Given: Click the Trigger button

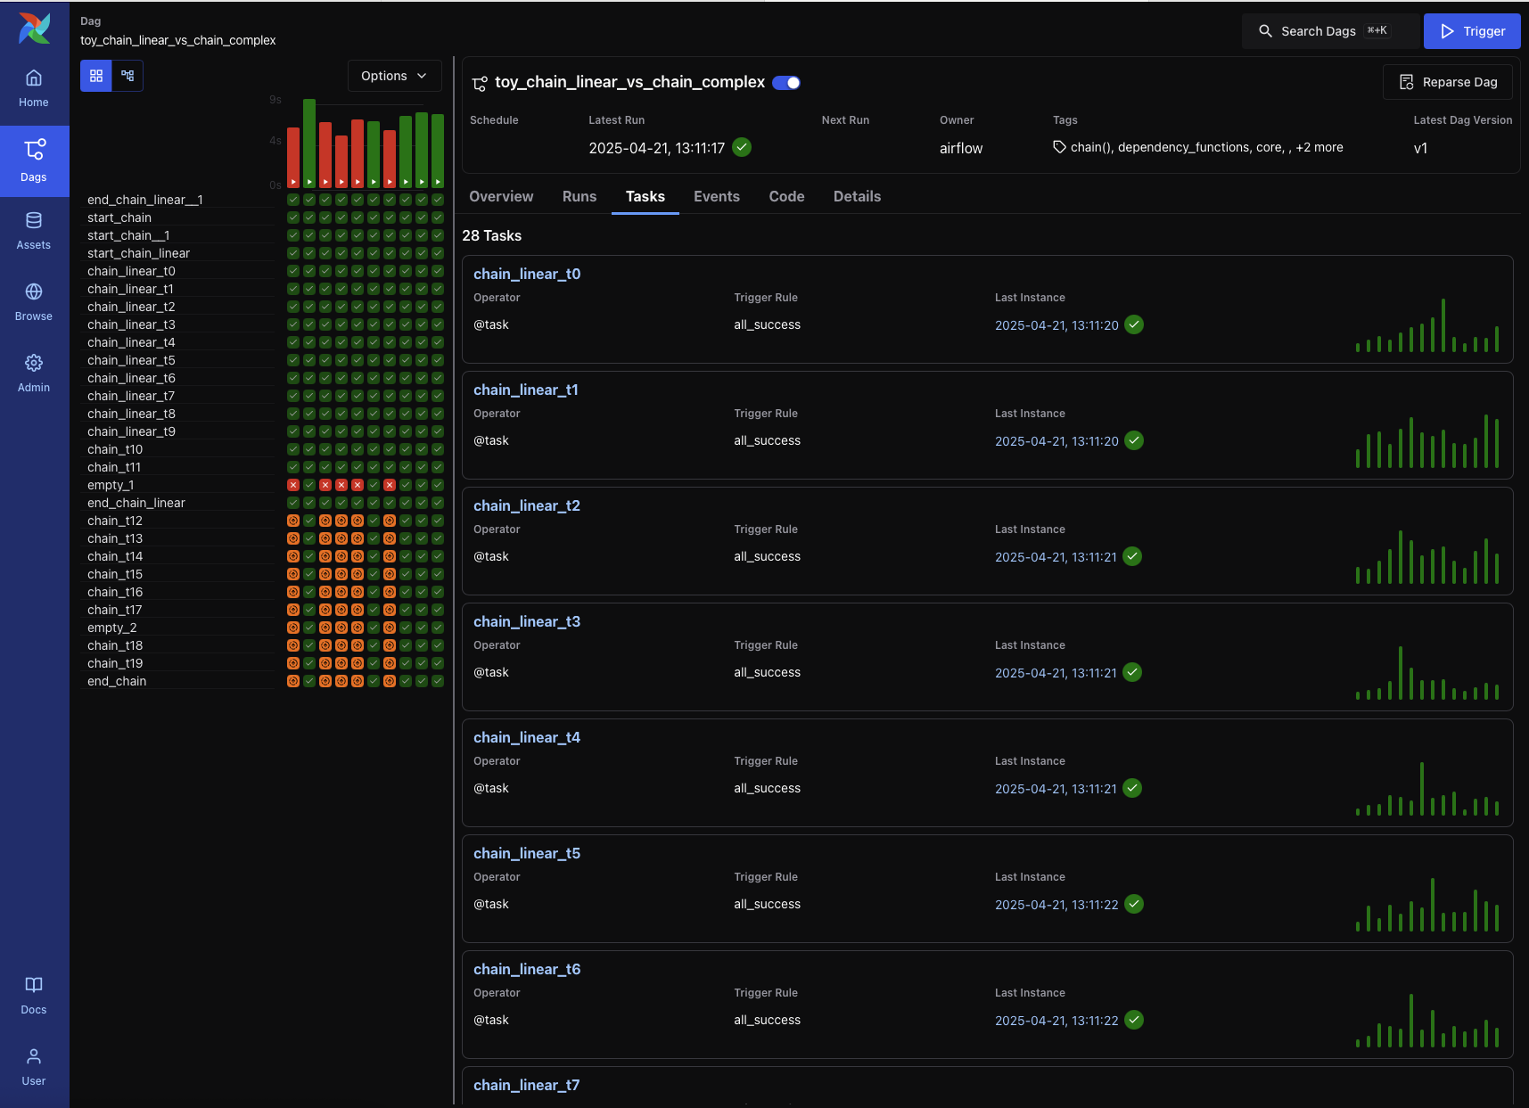Looking at the screenshot, I should 1470,31.
